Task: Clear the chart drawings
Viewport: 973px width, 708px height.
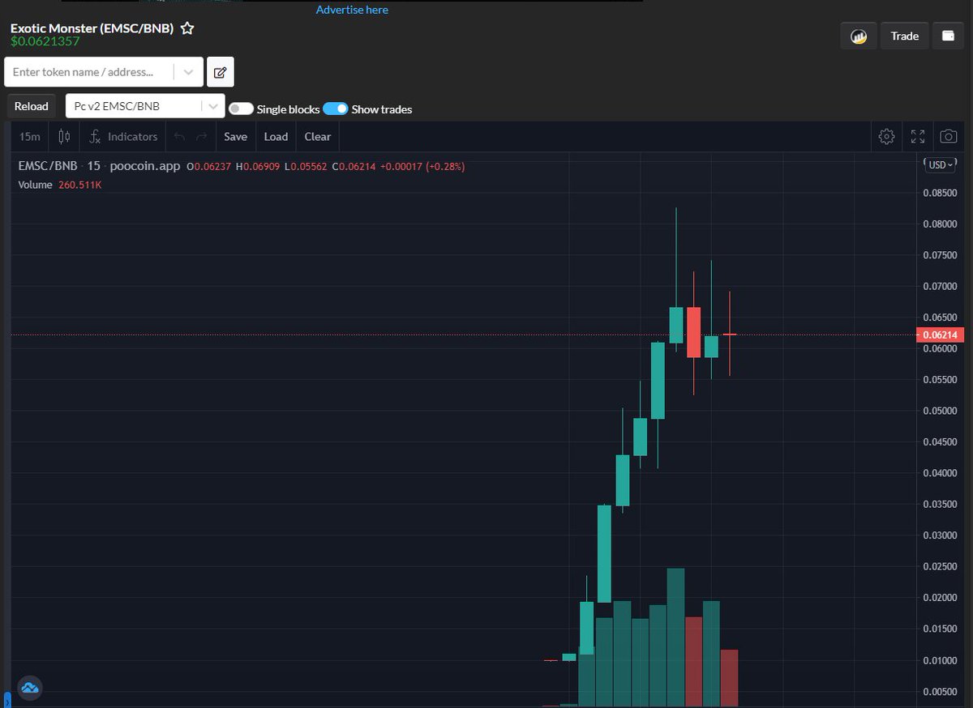Action: click(318, 137)
